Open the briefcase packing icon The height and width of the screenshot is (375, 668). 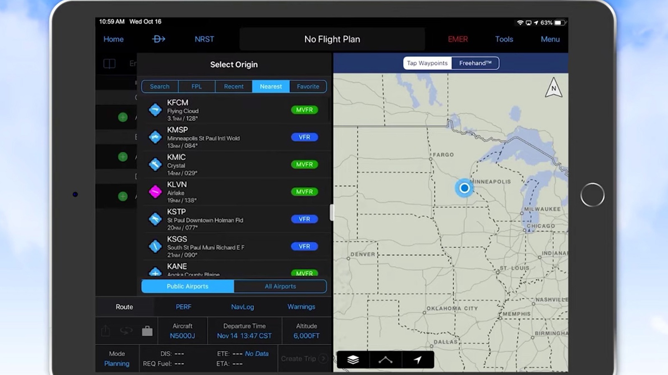click(147, 331)
